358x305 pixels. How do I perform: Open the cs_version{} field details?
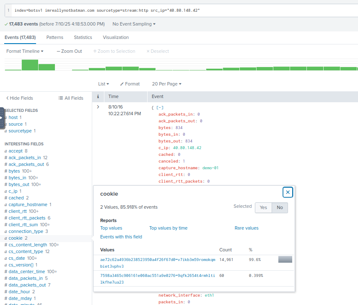pyautogui.click(x=21, y=265)
